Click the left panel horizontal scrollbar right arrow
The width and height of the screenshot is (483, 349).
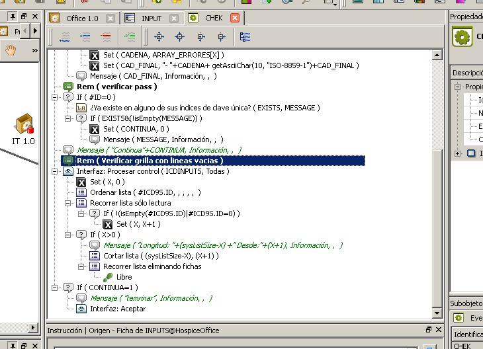pos(32,327)
